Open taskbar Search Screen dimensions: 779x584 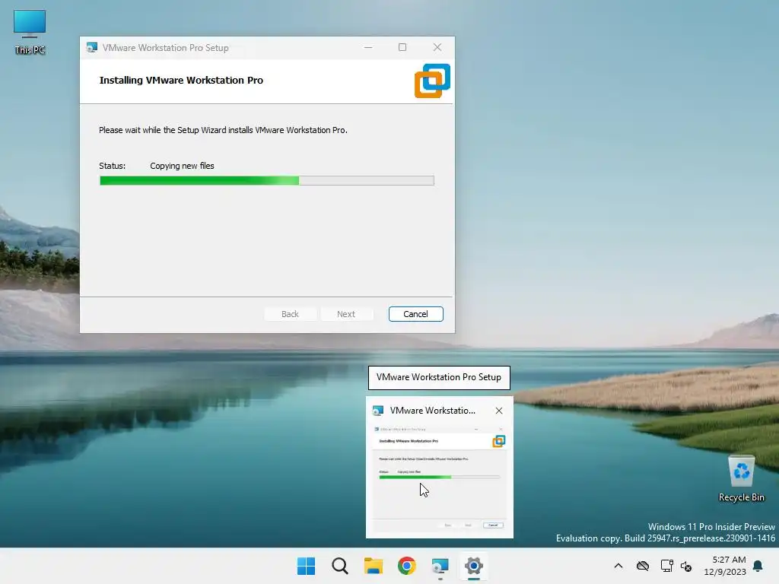click(340, 566)
